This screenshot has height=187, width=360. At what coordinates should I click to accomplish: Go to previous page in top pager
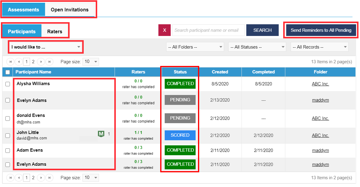pos(19,62)
